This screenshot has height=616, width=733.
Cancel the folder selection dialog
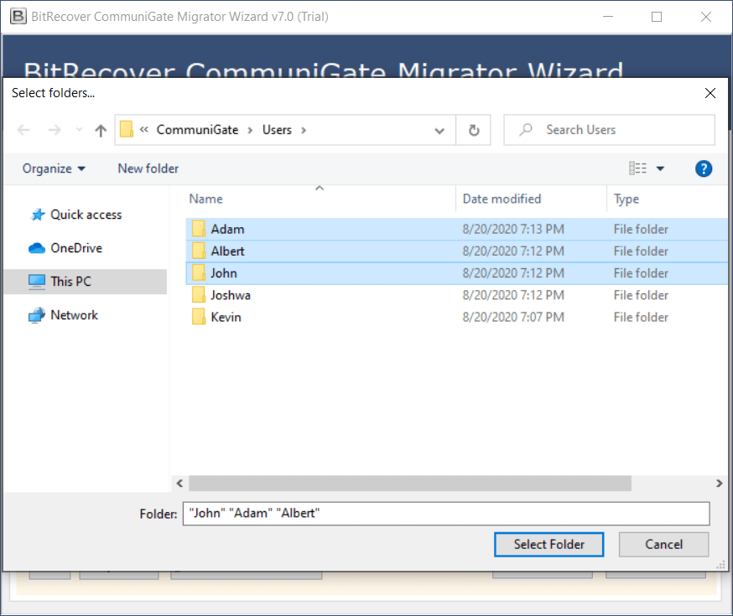[664, 545]
